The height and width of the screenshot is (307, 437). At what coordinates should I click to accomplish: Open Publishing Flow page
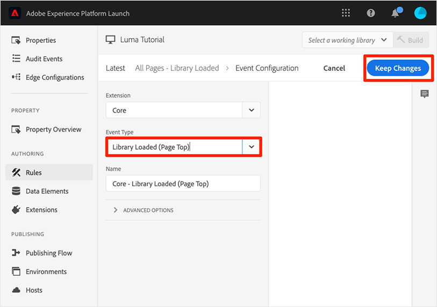coord(49,253)
